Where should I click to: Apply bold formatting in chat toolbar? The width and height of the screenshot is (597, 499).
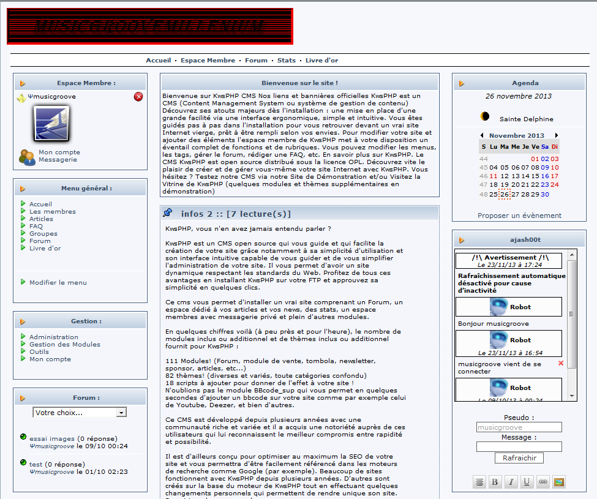click(495, 482)
